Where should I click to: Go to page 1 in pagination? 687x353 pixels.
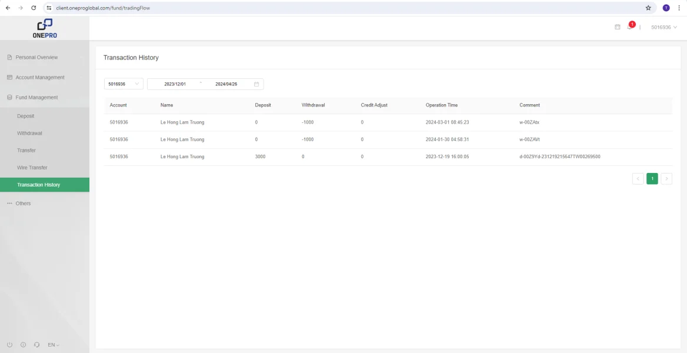coord(652,179)
